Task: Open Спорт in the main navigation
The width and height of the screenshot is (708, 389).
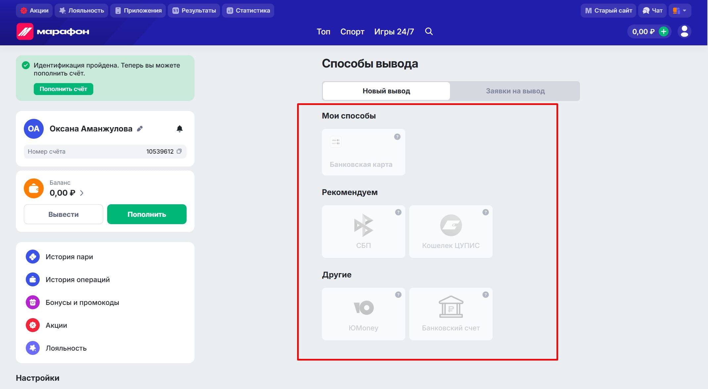Action: coord(352,31)
